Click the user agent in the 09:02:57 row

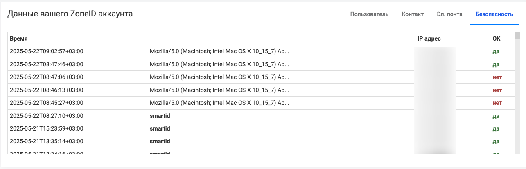(x=220, y=52)
